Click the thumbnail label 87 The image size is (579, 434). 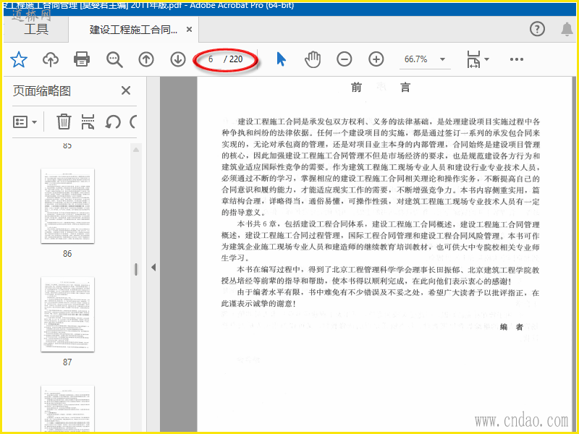(x=67, y=362)
